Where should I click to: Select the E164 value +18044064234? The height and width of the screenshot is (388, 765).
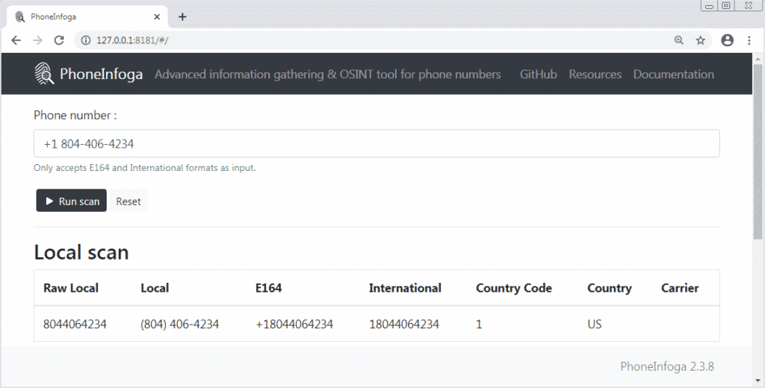click(294, 324)
